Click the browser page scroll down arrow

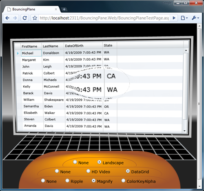click(x=200, y=186)
